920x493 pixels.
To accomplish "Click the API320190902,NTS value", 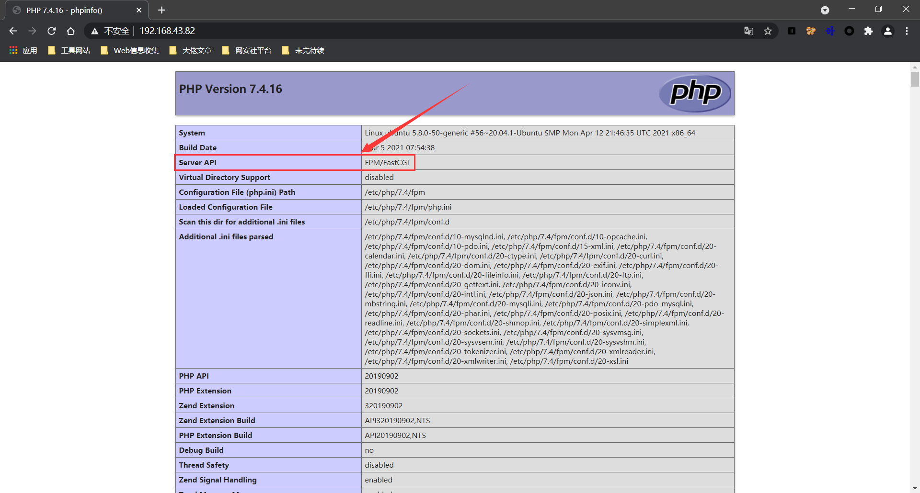I will (x=397, y=421).
